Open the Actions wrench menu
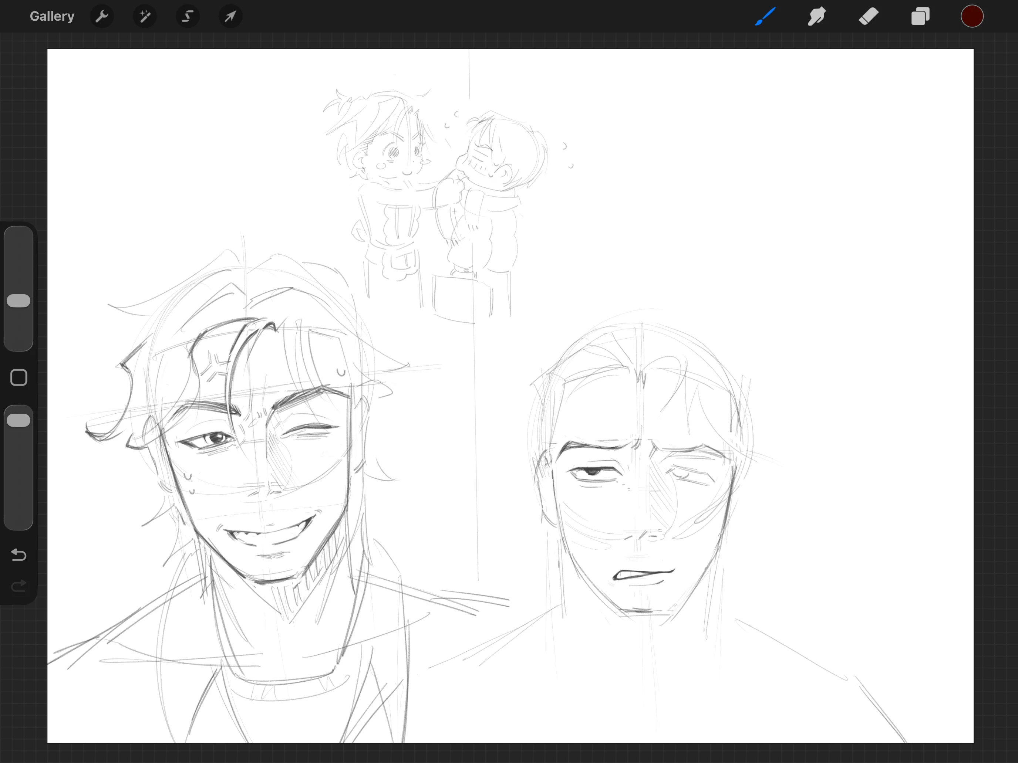This screenshot has height=763, width=1018. coord(102,17)
